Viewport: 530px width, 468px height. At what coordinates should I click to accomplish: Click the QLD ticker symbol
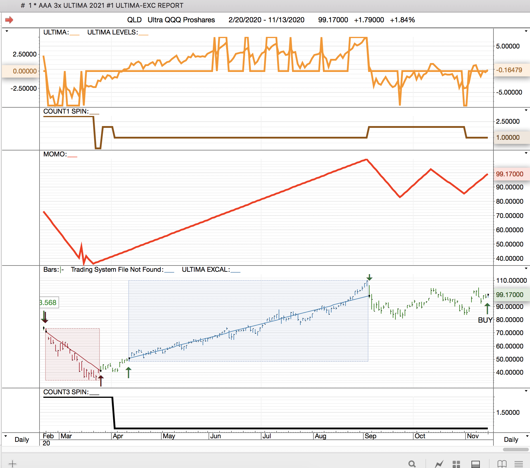tap(134, 20)
